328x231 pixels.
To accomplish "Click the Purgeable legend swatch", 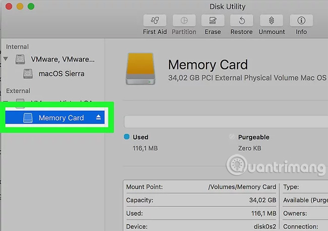I will pyautogui.click(x=232, y=137).
